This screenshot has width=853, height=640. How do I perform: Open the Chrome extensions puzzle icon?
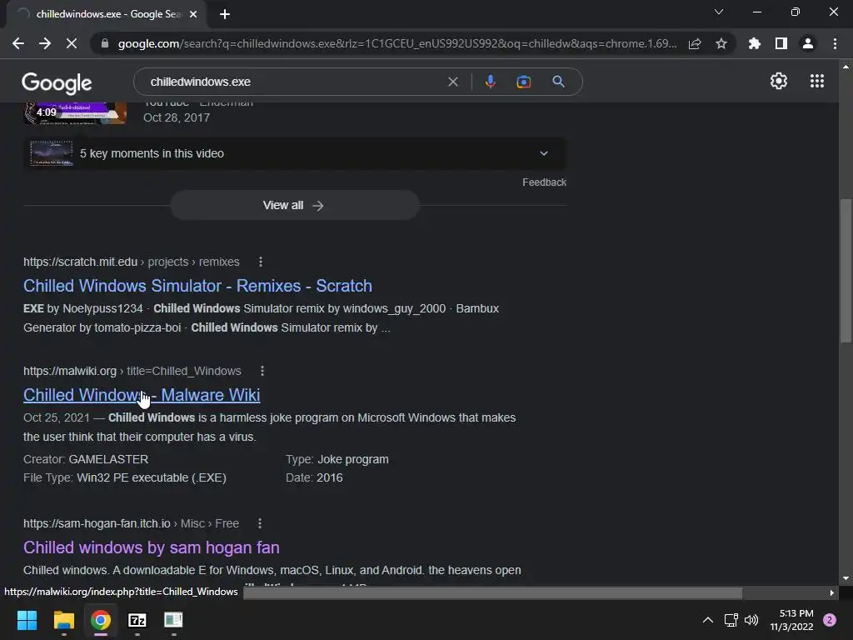click(x=755, y=43)
